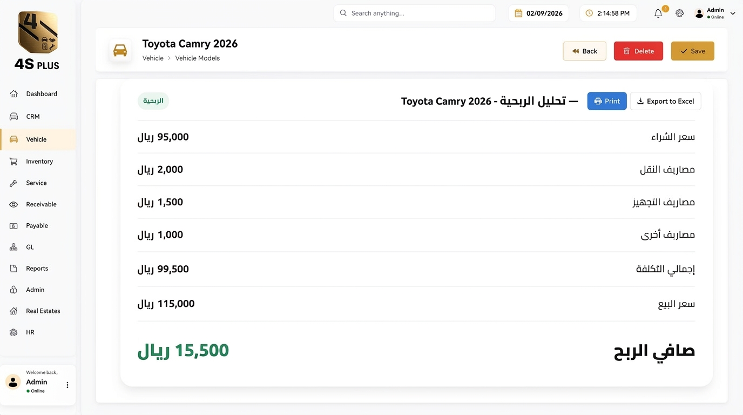Save the vehicle model
The image size is (743, 415).
[x=692, y=51]
